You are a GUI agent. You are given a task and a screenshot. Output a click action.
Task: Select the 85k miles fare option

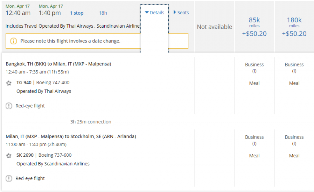click(254, 27)
